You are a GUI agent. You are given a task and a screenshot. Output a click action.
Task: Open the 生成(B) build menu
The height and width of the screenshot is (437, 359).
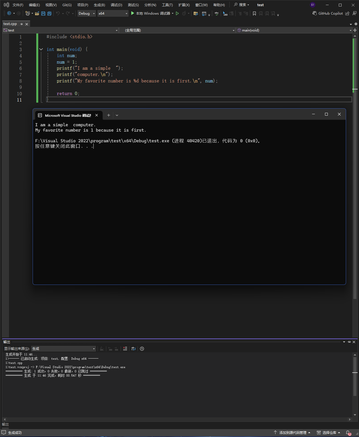99,5
